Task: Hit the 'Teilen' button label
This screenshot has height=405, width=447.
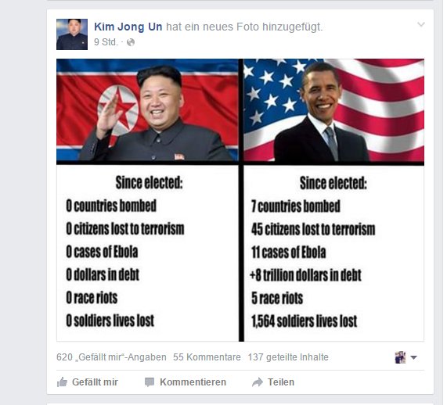Action: (281, 382)
